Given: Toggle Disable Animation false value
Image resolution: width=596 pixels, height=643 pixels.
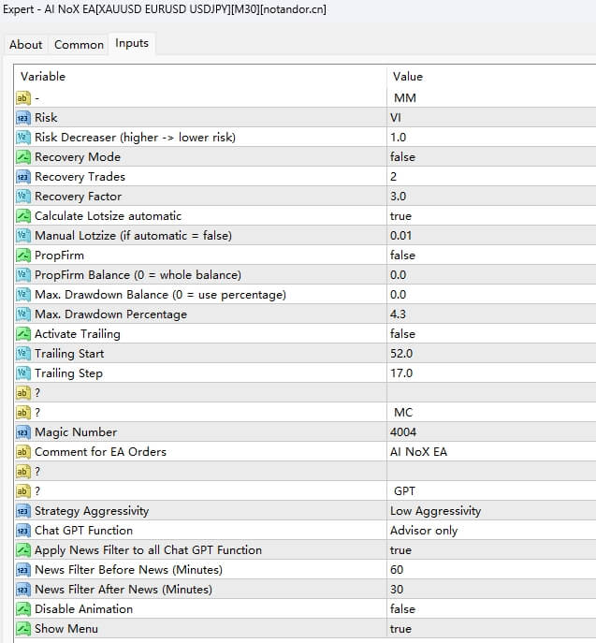Looking at the screenshot, I should click(403, 609).
